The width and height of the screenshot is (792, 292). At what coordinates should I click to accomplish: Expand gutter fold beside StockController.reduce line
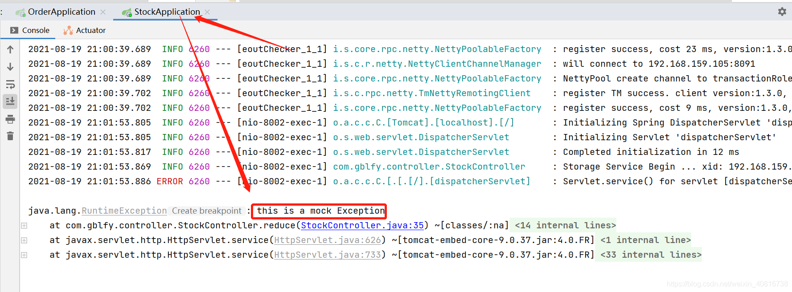tap(24, 226)
